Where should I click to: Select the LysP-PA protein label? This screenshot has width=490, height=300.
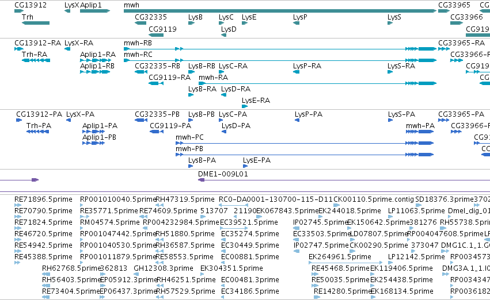click(x=309, y=114)
